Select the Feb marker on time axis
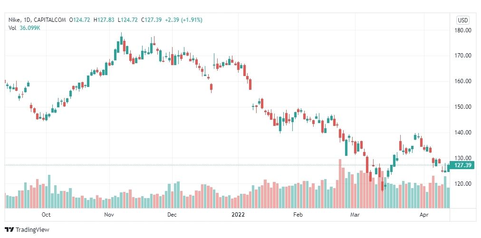The height and width of the screenshot is (238, 481). (298, 215)
